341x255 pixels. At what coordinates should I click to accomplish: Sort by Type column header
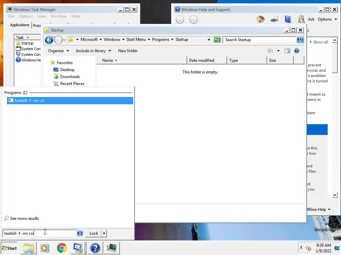[x=247, y=60]
